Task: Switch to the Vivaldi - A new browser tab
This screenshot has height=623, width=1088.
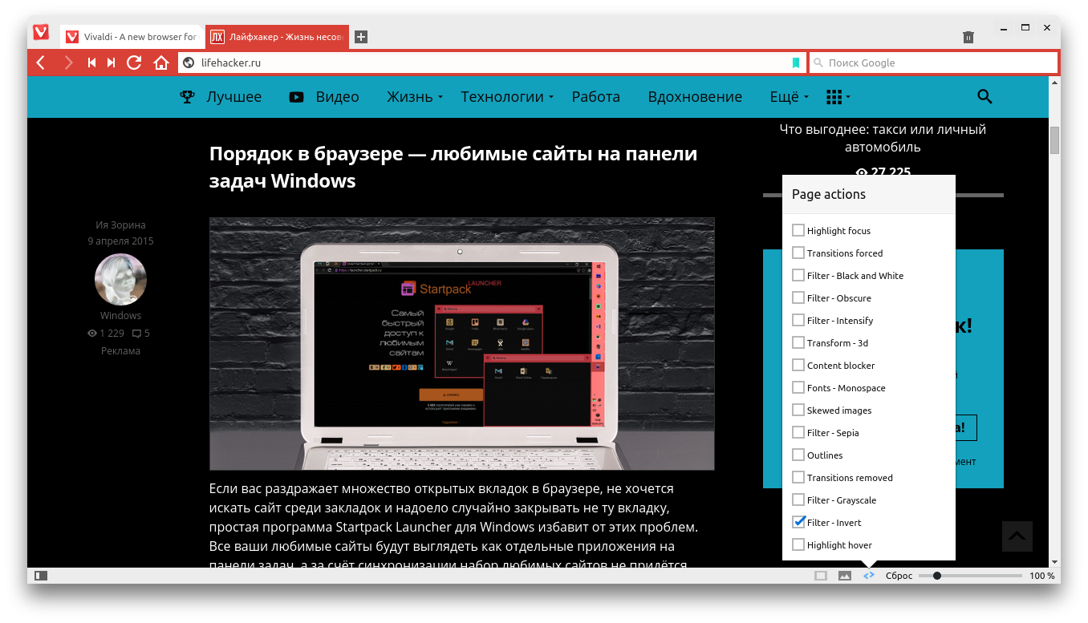Action: [x=132, y=37]
